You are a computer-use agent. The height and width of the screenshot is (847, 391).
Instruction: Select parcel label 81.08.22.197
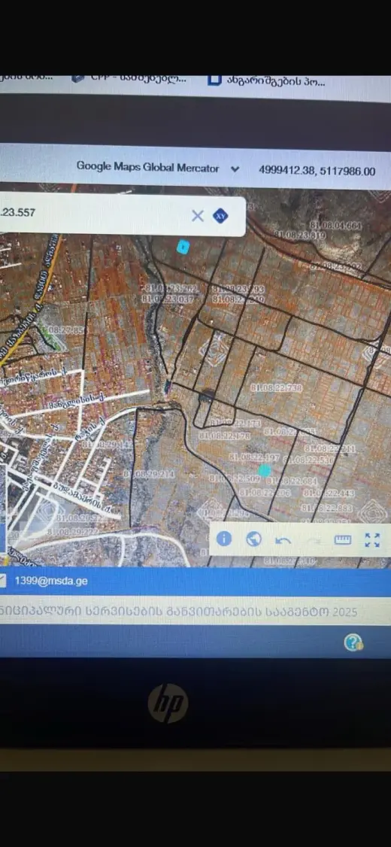pos(254,457)
